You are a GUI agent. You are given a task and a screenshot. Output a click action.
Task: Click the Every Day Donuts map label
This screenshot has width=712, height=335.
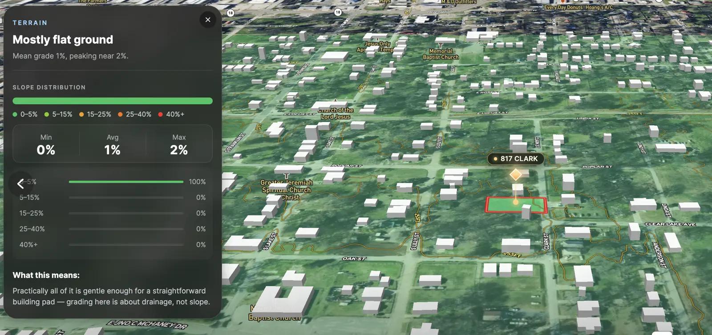click(x=563, y=7)
